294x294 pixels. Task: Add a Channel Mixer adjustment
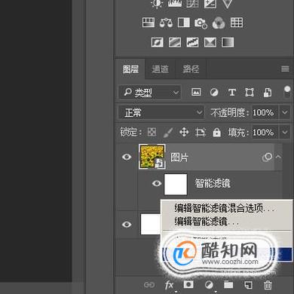click(219, 23)
